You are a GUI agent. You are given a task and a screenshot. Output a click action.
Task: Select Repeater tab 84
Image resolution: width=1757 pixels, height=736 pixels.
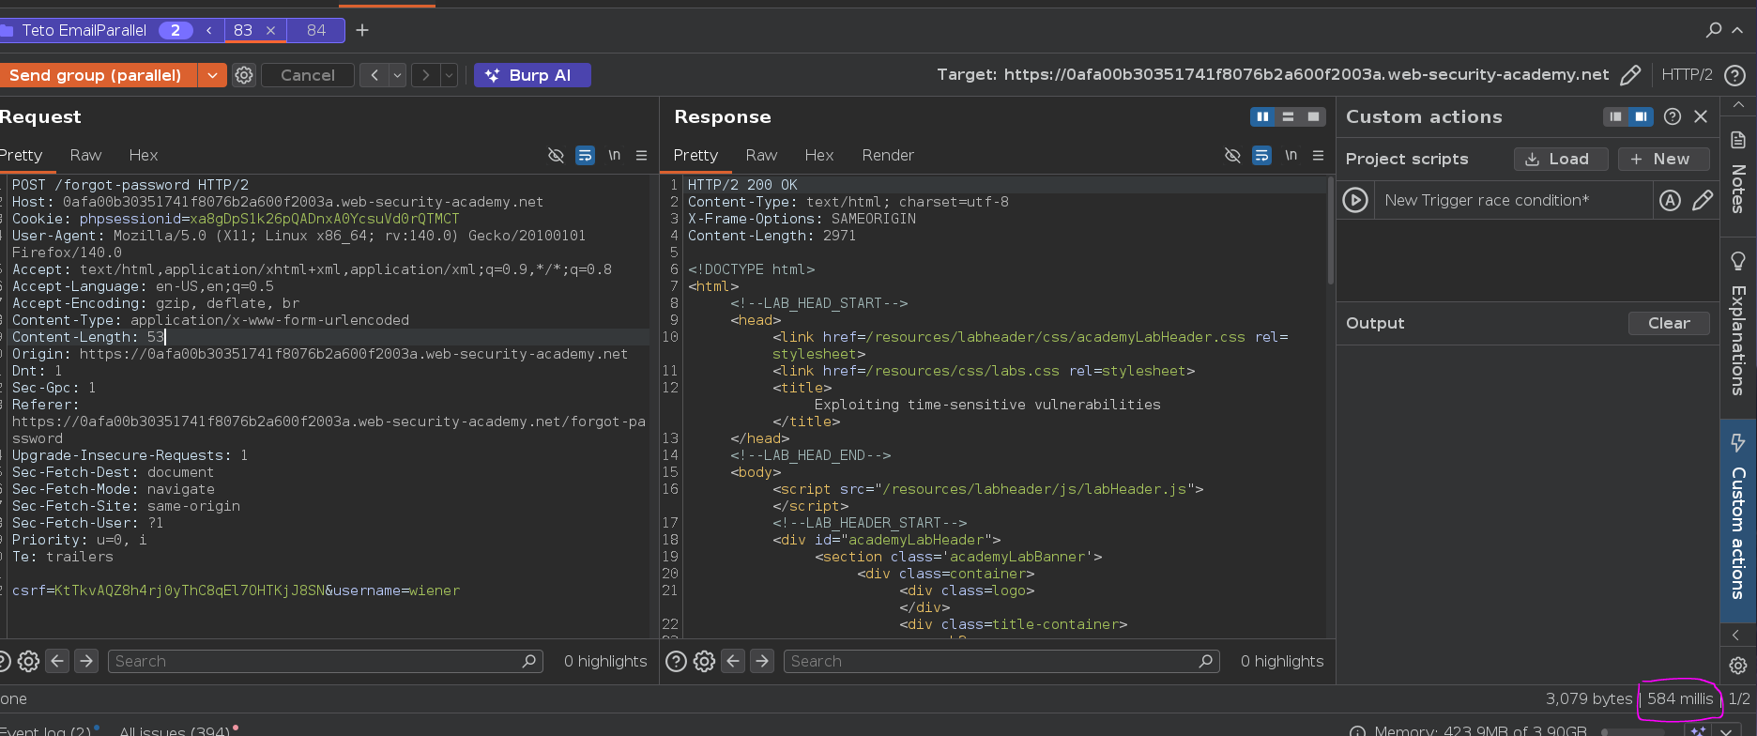click(x=316, y=30)
